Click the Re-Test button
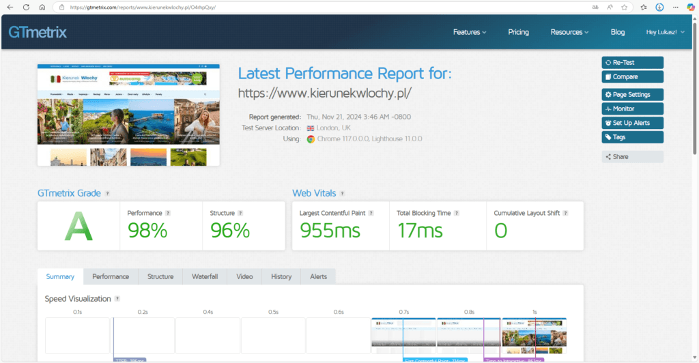 coord(632,62)
